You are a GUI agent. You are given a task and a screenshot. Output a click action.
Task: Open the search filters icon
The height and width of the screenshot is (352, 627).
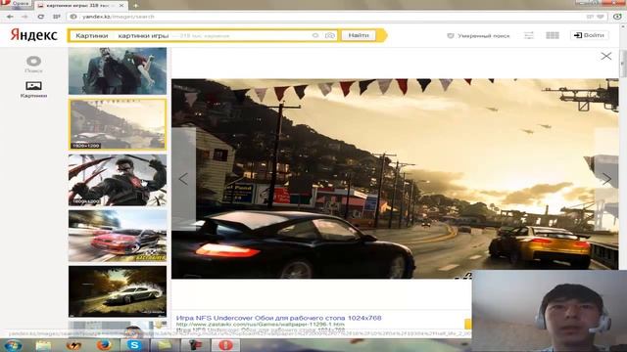click(x=529, y=35)
